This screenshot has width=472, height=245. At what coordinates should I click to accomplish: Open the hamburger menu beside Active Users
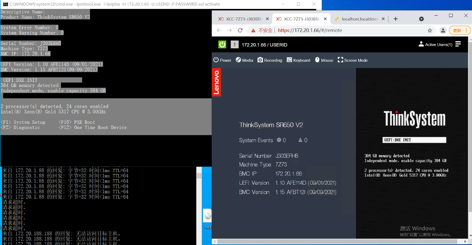coord(458,44)
